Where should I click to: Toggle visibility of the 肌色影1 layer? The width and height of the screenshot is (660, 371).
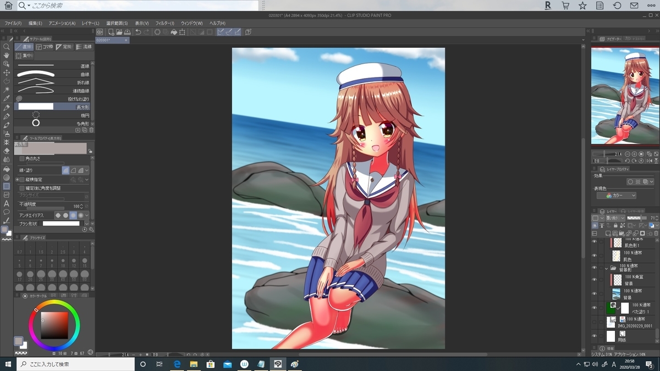point(594,242)
